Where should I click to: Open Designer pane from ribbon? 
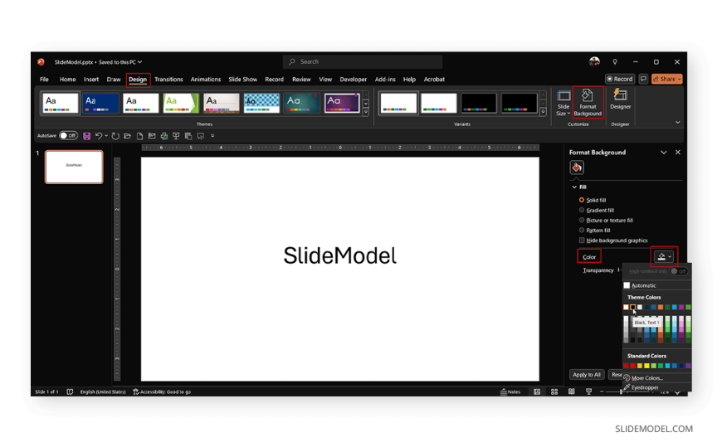[x=620, y=100]
